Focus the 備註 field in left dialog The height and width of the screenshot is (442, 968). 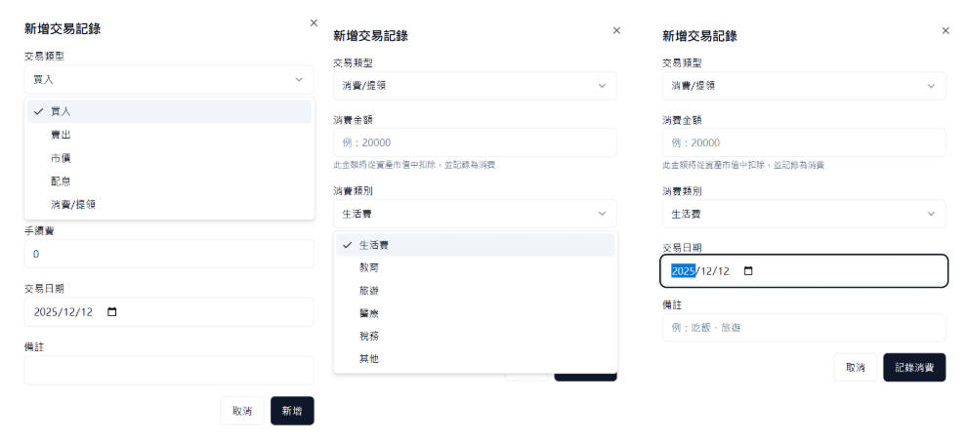[169, 371]
